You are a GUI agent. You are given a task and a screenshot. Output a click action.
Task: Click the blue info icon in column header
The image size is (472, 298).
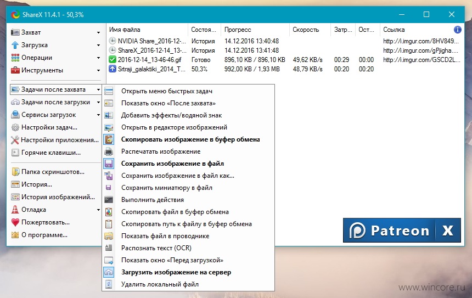coord(457,30)
